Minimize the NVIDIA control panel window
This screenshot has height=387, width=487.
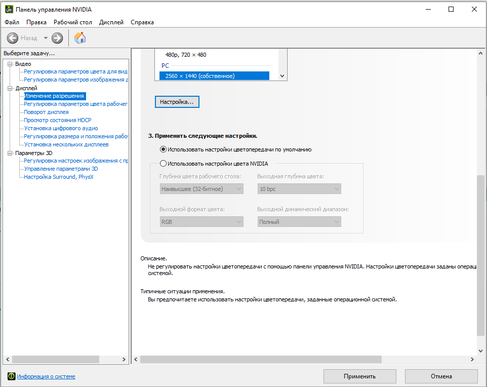click(x=428, y=9)
